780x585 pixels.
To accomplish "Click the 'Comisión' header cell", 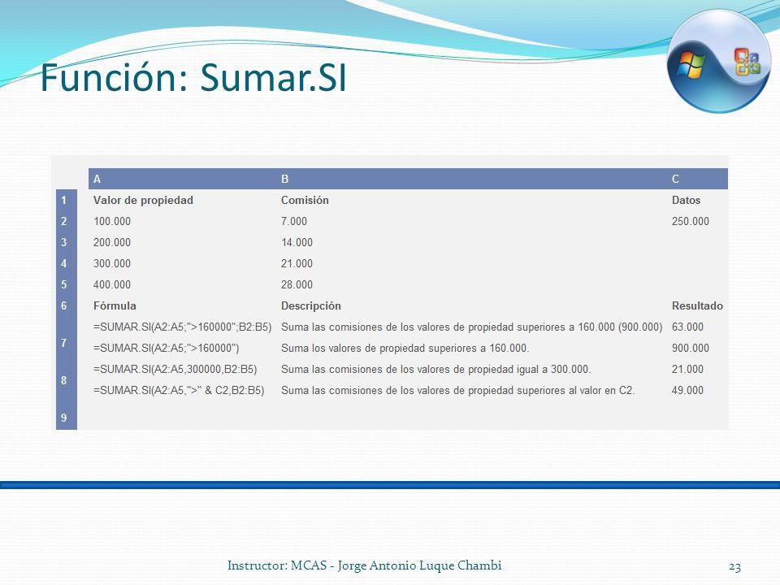I will pos(305,201).
